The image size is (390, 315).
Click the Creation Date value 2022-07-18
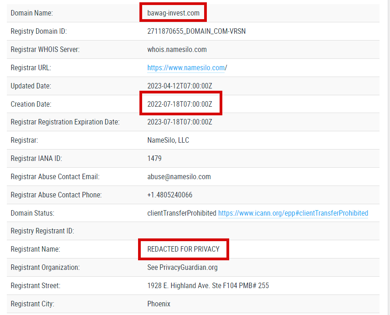click(180, 104)
